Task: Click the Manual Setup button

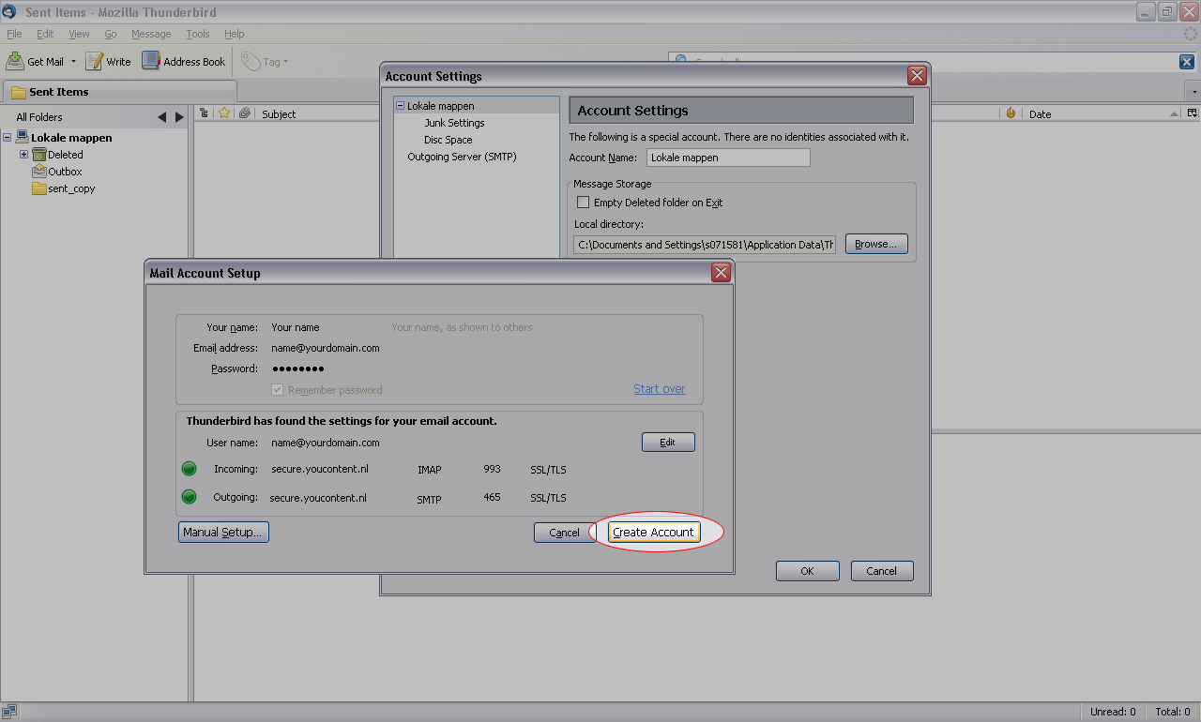Action: pos(223,532)
